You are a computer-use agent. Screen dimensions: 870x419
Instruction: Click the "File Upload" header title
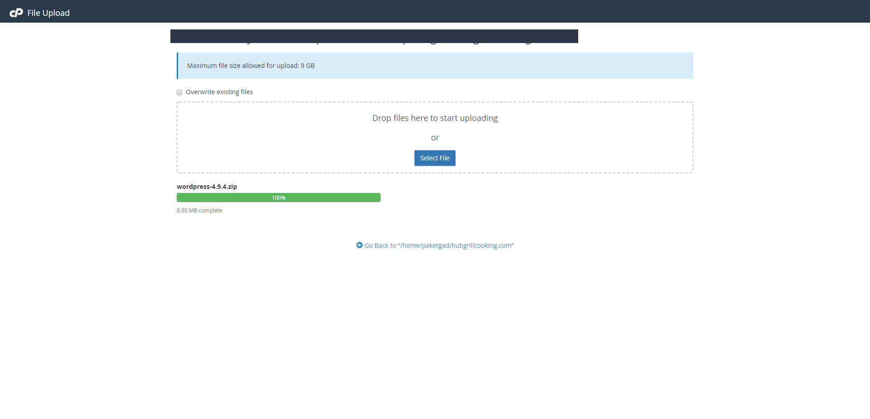tap(48, 13)
